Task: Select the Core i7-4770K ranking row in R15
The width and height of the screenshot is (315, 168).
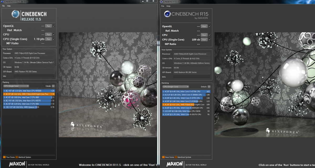Action: [x=186, y=91]
